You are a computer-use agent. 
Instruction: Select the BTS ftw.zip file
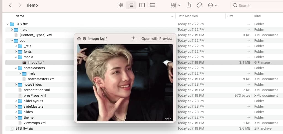pyautogui.click(x=24, y=129)
